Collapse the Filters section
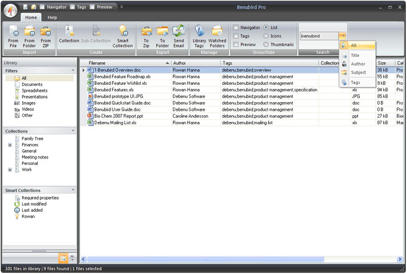Viewport: 407px width, 274px height. coord(73,71)
